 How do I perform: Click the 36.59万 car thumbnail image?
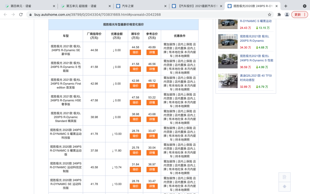click(228, 61)
